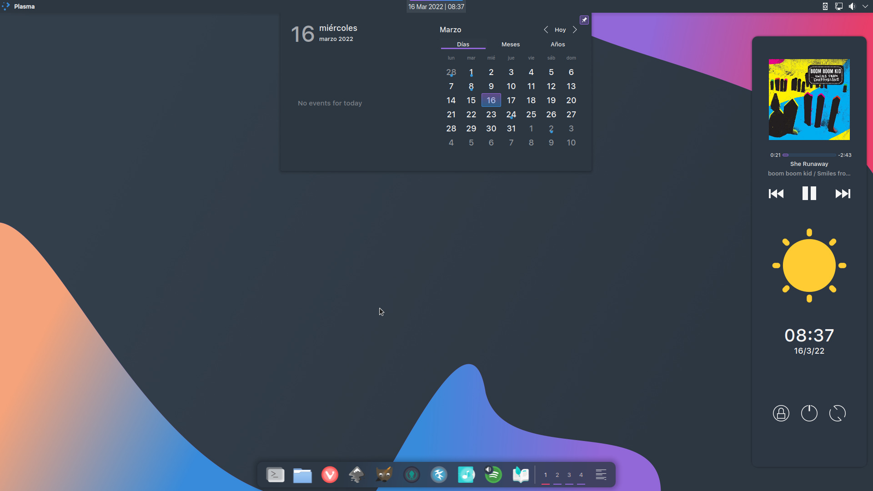Switch to the Meses tab

click(511, 44)
